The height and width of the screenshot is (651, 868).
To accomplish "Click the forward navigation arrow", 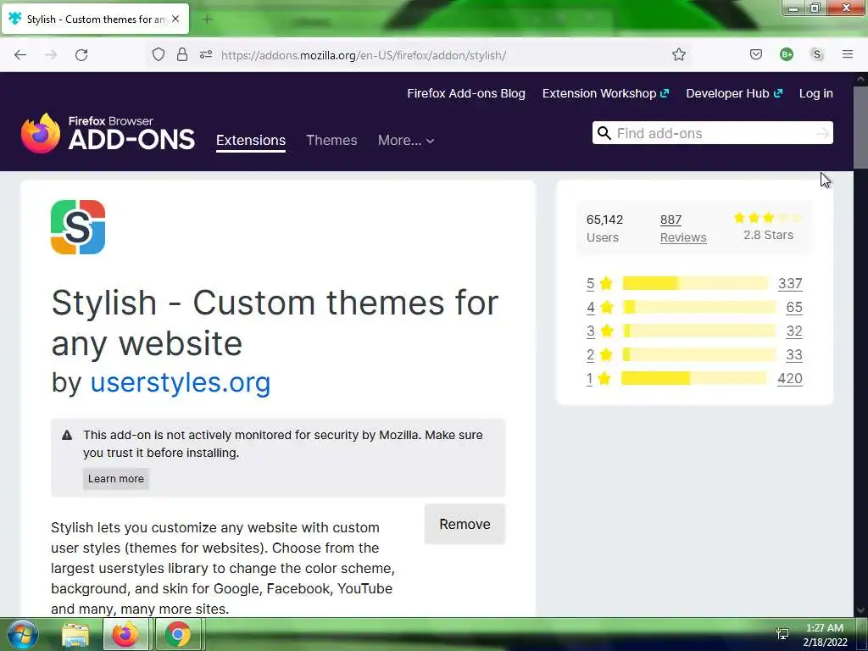I will (x=51, y=55).
